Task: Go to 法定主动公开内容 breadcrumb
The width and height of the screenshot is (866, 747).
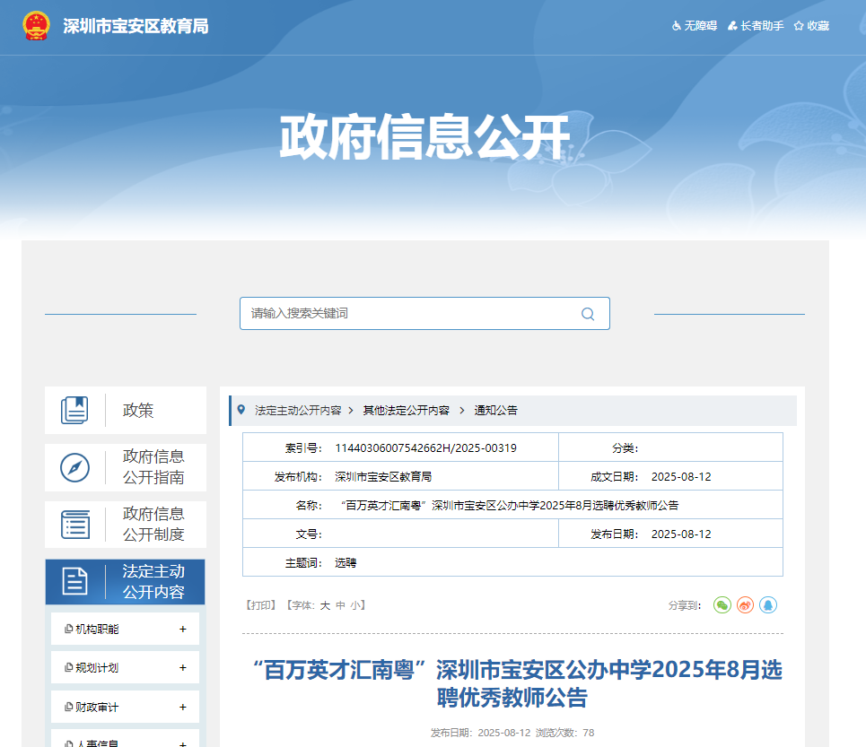Action: point(298,411)
